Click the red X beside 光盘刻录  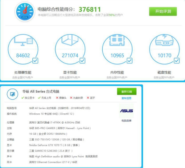[x=71, y=98]
